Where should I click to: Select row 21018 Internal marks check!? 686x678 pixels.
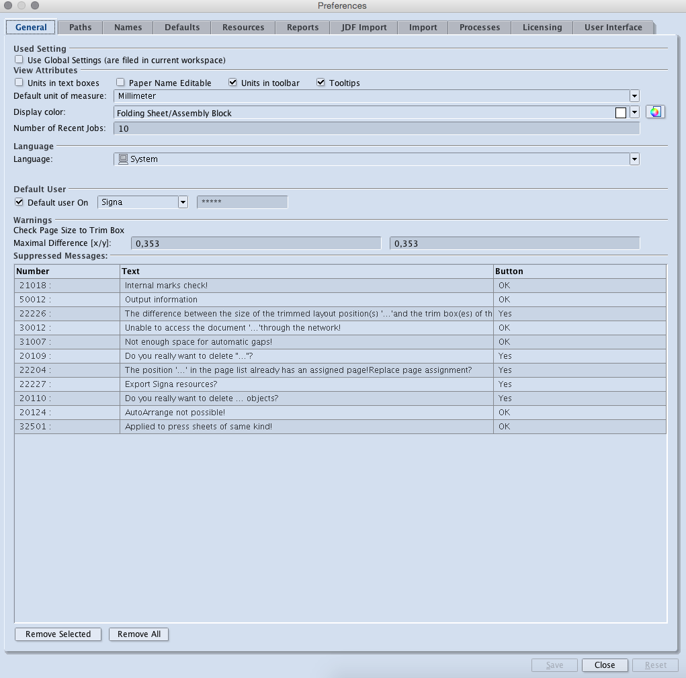tap(341, 285)
